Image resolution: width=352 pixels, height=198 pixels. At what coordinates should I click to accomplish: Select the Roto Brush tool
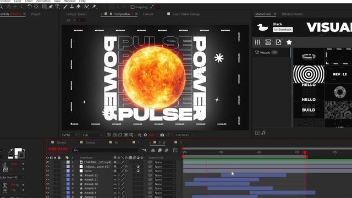(86, 7)
